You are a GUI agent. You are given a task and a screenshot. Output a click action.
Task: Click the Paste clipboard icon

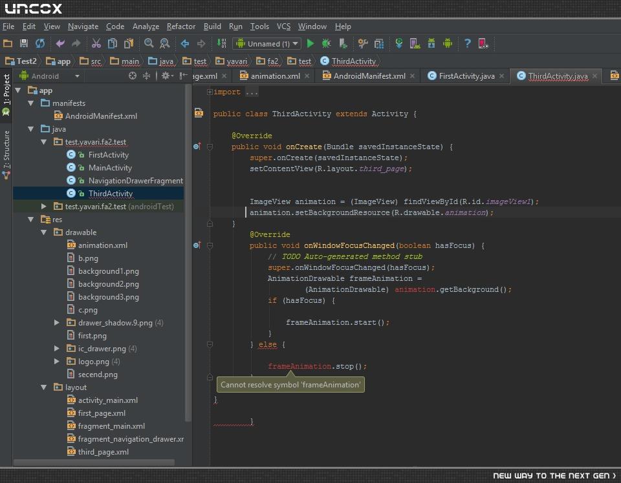(129, 43)
